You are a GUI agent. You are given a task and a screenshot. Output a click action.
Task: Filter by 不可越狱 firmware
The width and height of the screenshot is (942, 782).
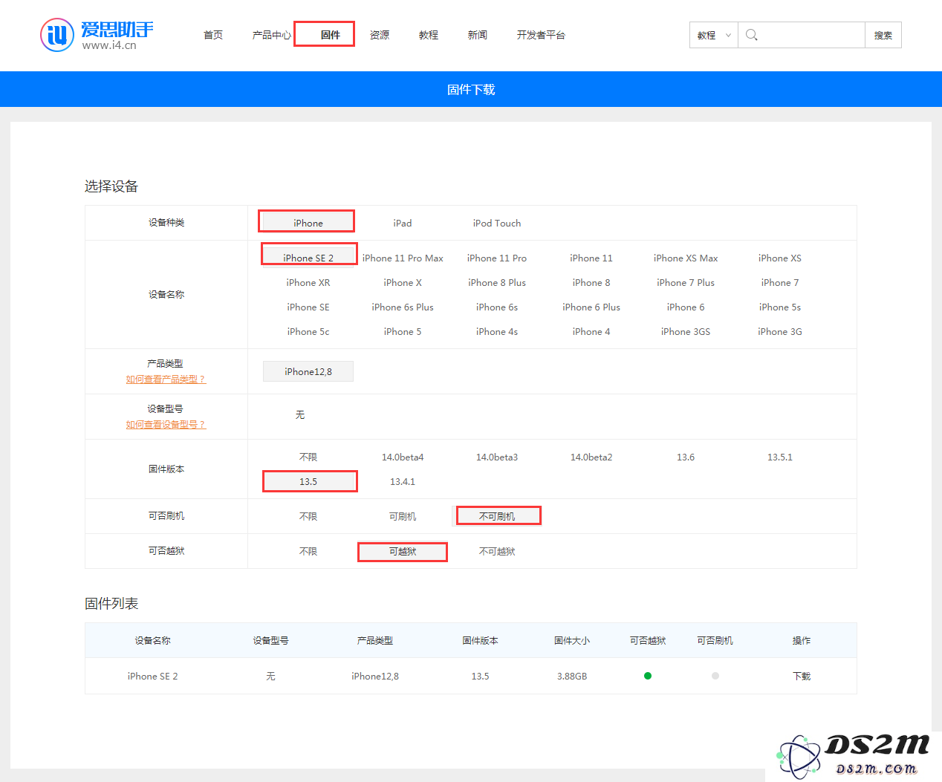pyautogui.click(x=497, y=551)
